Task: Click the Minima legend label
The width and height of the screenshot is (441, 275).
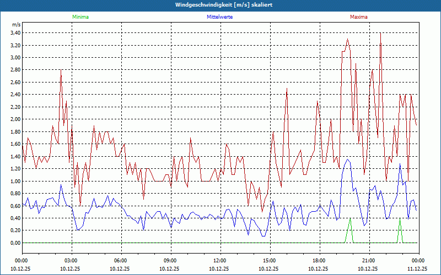Action: 80,17
